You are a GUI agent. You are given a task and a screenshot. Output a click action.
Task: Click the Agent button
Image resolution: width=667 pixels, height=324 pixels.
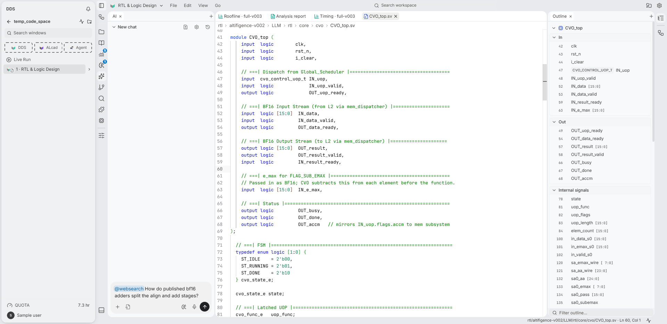78,47
